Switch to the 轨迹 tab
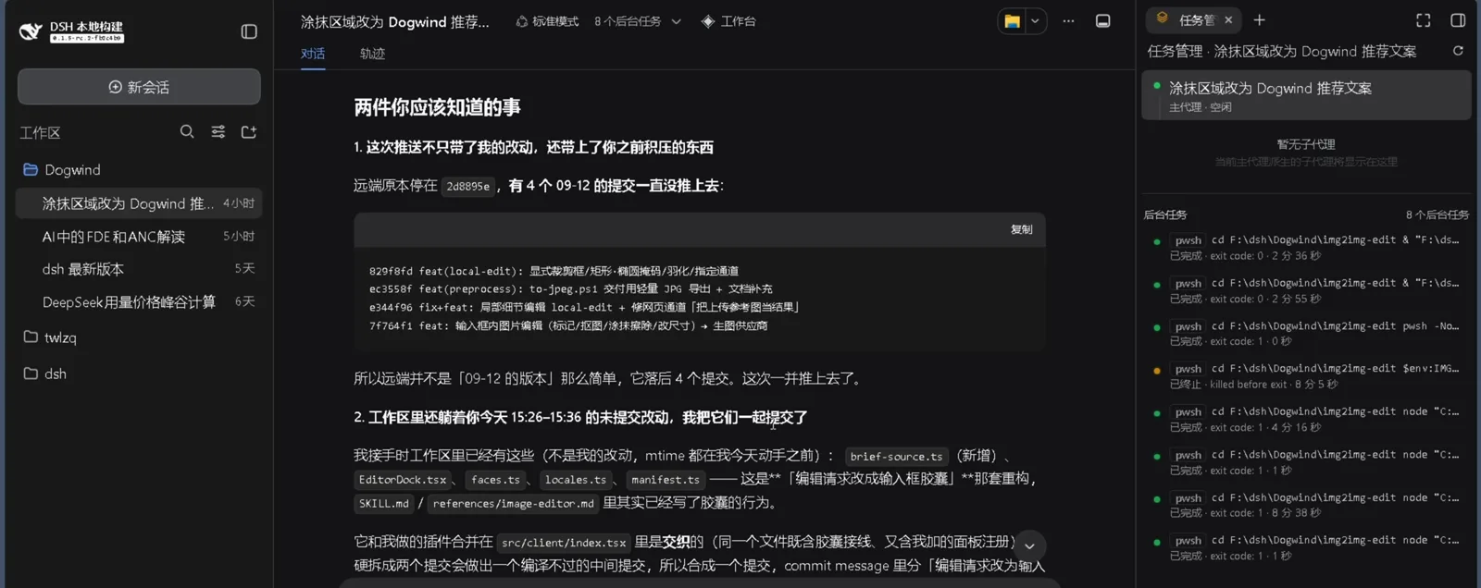Viewport: 1481px width, 588px height. pos(372,54)
